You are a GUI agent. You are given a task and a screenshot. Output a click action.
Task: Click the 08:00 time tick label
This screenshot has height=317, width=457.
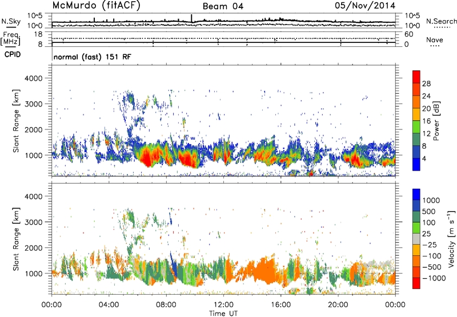coord(166,305)
